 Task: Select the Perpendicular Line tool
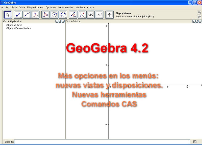(x=35, y=15)
